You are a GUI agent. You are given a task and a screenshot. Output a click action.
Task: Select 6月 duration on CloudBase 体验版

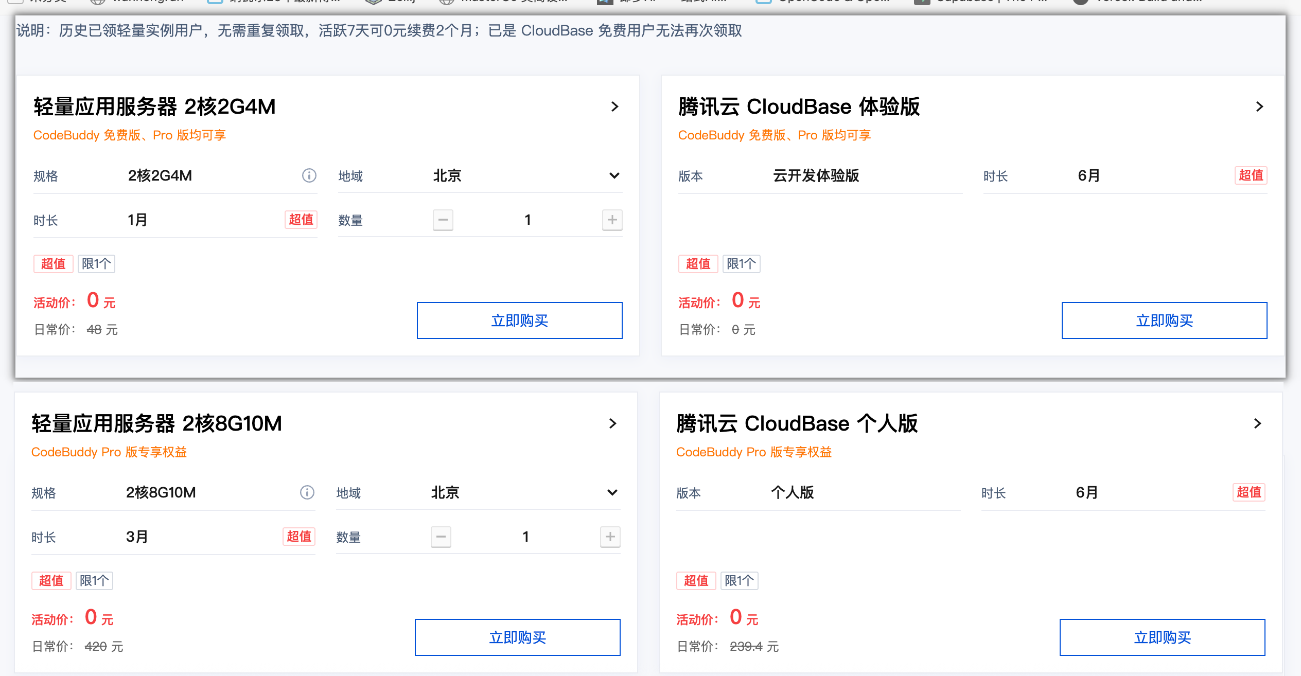click(x=1089, y=175)
